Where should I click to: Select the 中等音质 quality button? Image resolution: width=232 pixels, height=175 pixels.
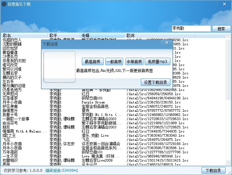tap(134, 62)
